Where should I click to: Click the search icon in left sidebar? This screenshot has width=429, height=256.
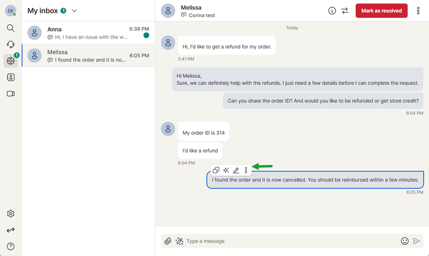tap(10, 28)
